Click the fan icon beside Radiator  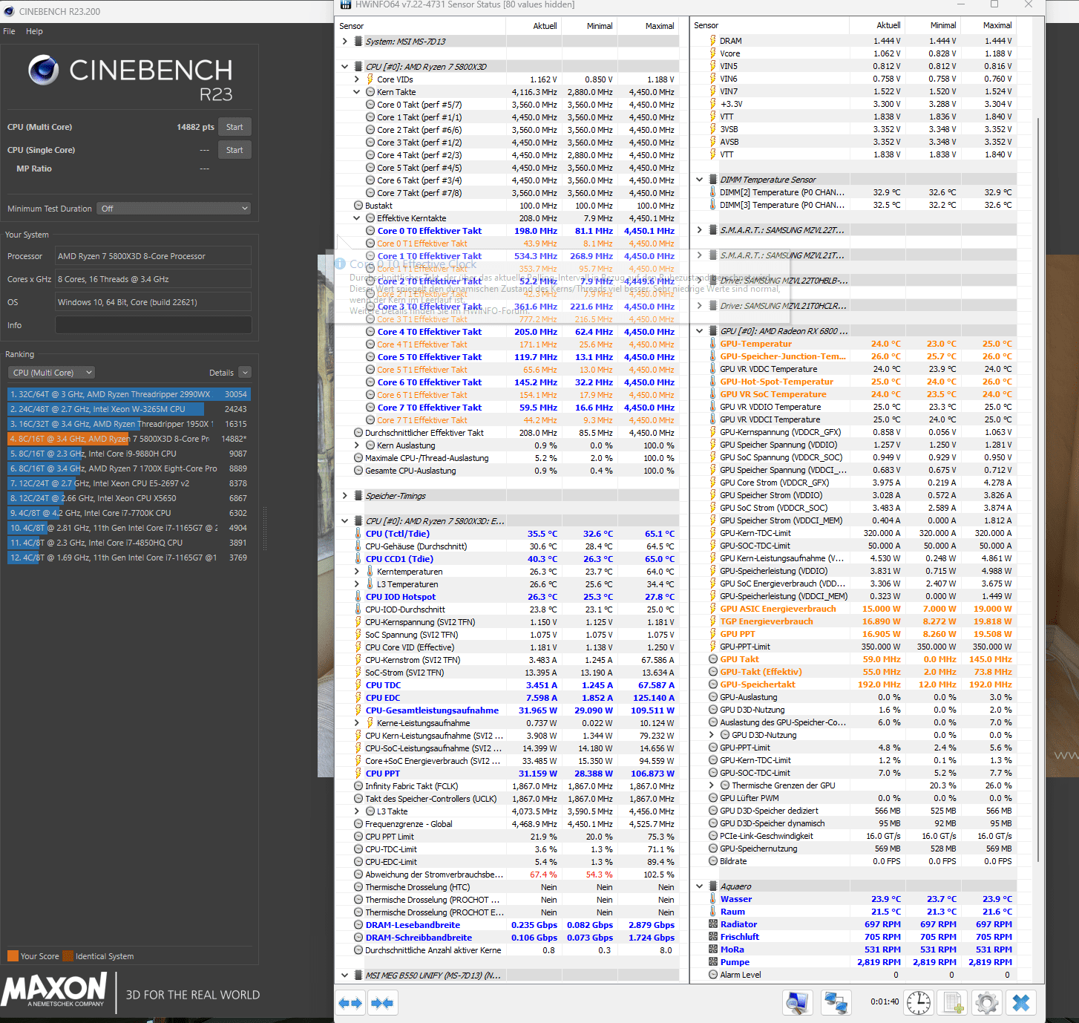tap(713, 924)
